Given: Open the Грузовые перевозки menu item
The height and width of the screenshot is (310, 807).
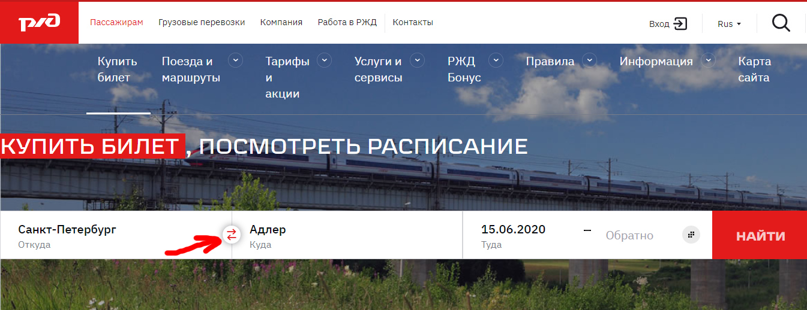Looking at the screenshot, I should (202, 22).
